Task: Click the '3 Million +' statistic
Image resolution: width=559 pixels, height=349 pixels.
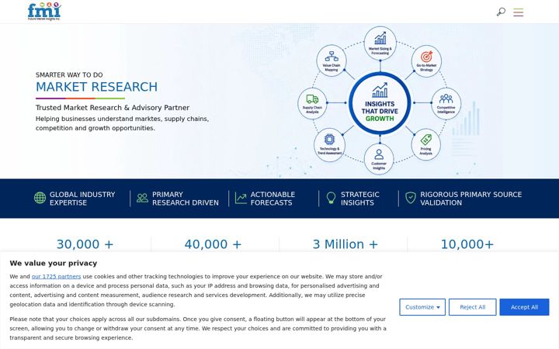Action: (x=345, y=244)
